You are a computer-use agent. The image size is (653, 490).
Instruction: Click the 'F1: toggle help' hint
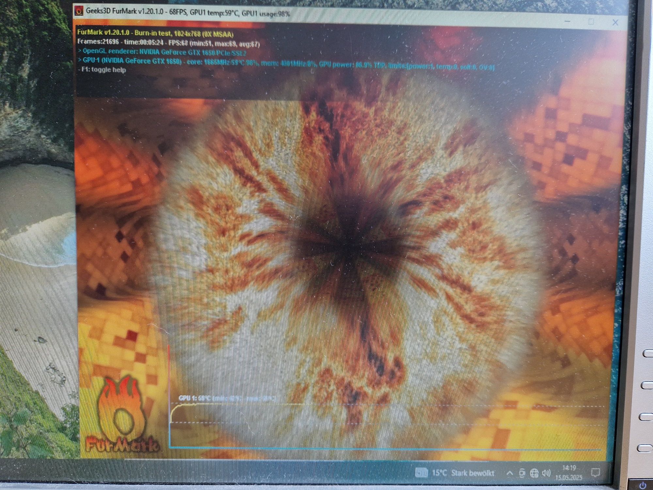pyautogui.click(x=102, y=69)
